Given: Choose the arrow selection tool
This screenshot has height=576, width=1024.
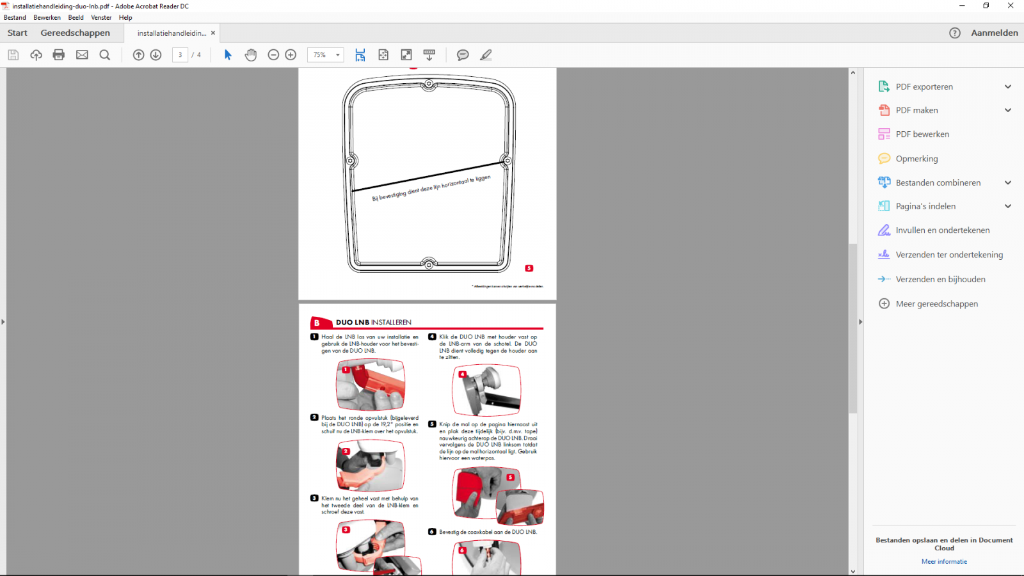Looking at the screenshot, I should tap(228, 55).
